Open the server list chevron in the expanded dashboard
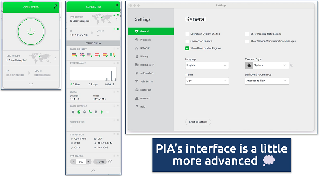The image size is (319, 176). pyautogui.click(x=117, y=19)
